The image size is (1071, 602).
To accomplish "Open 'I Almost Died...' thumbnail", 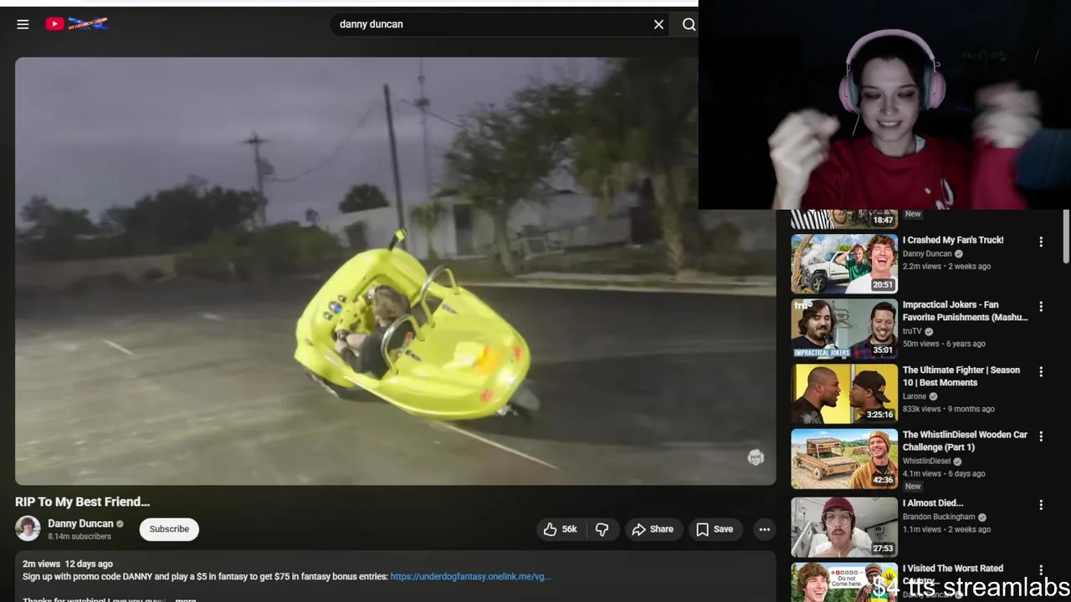I will pos(844,528).
